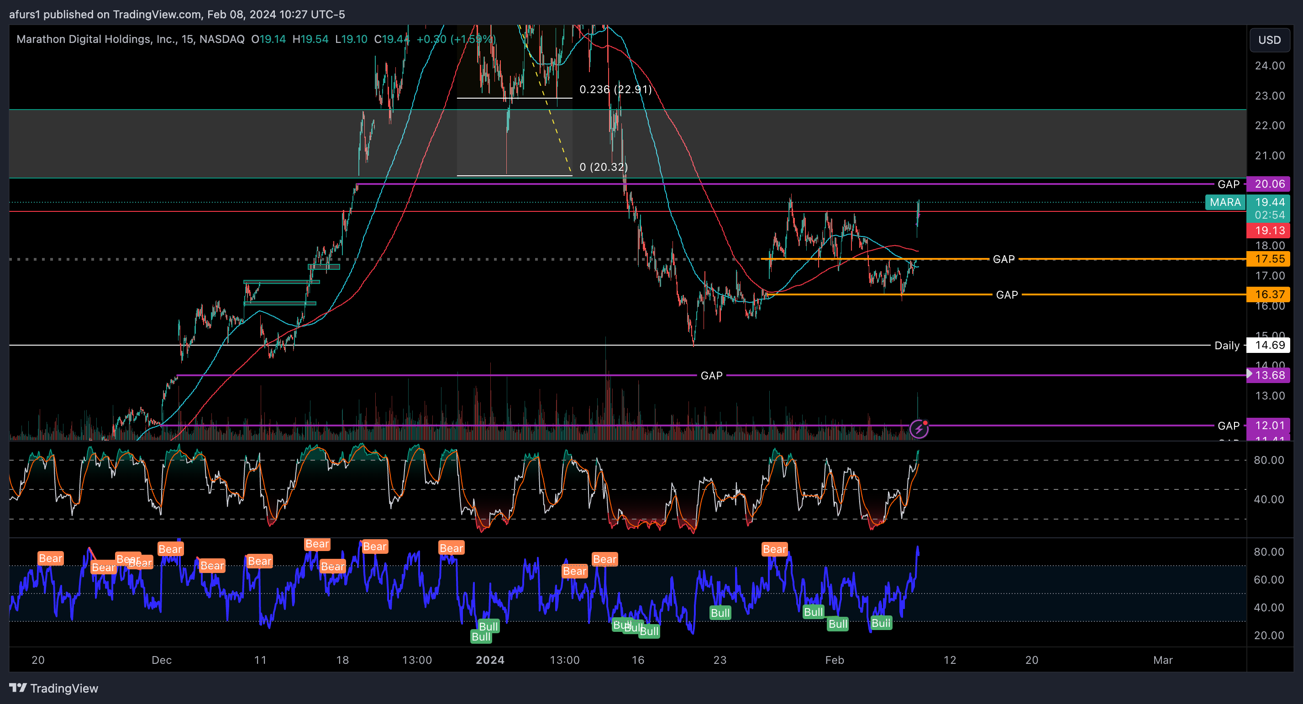Click the H19.54 high value
The width and height of the screenshot is (1303, 704).
(x=310, y=39)
